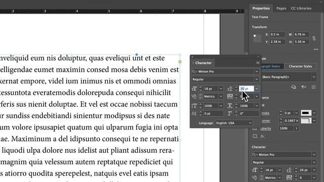Click kerning icon in Properties Character section
324x182 pixels.
(x=255, y=177)
